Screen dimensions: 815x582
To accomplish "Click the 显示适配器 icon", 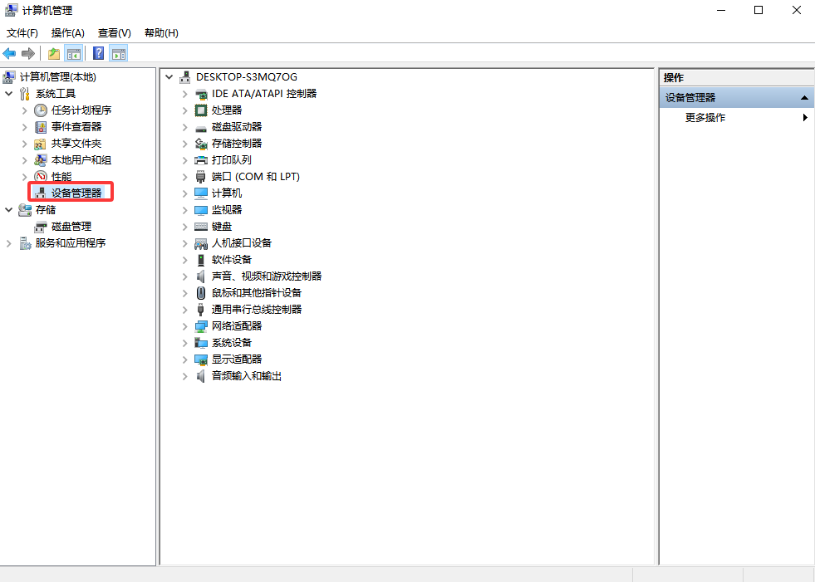I will coord(200,359).
